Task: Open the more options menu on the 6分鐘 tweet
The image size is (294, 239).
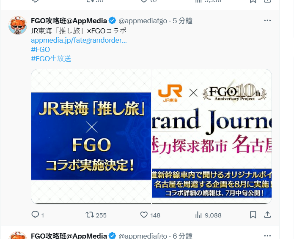Action: tap(267, 236)
